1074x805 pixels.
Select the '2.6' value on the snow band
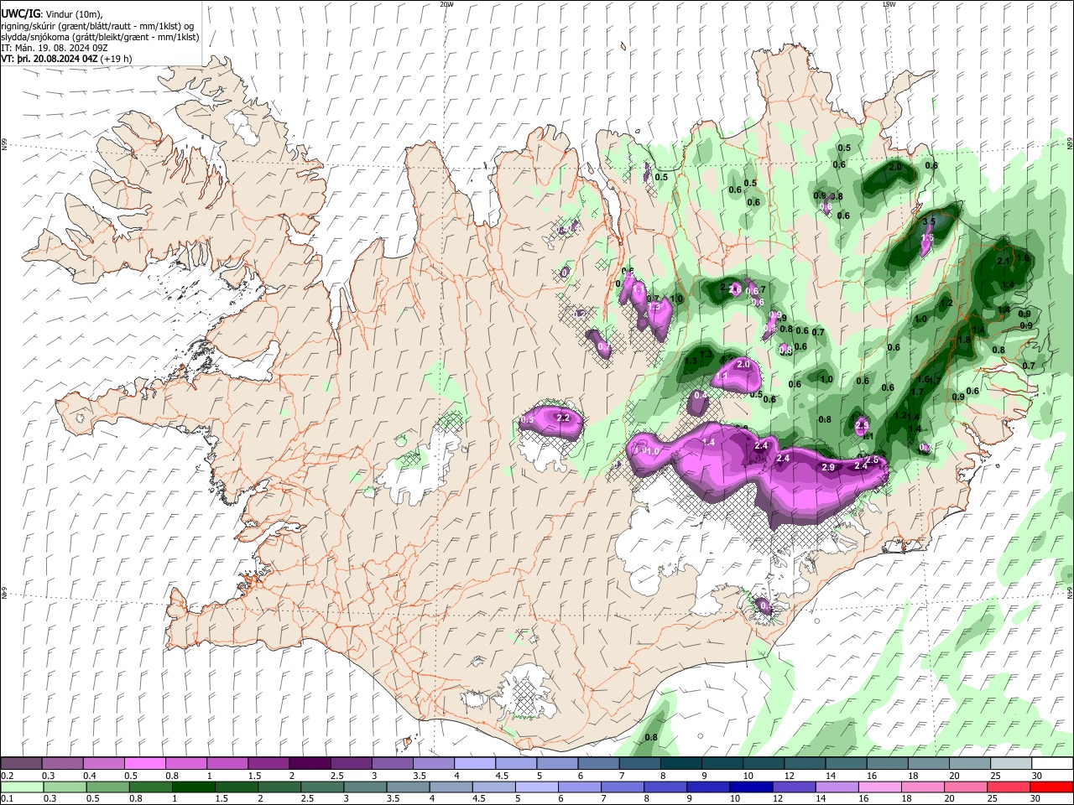(872, 460)
